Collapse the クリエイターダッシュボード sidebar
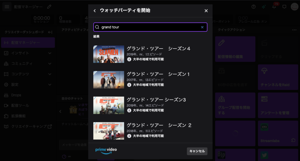The image size is (300, 161). click(x=50, y=32)
